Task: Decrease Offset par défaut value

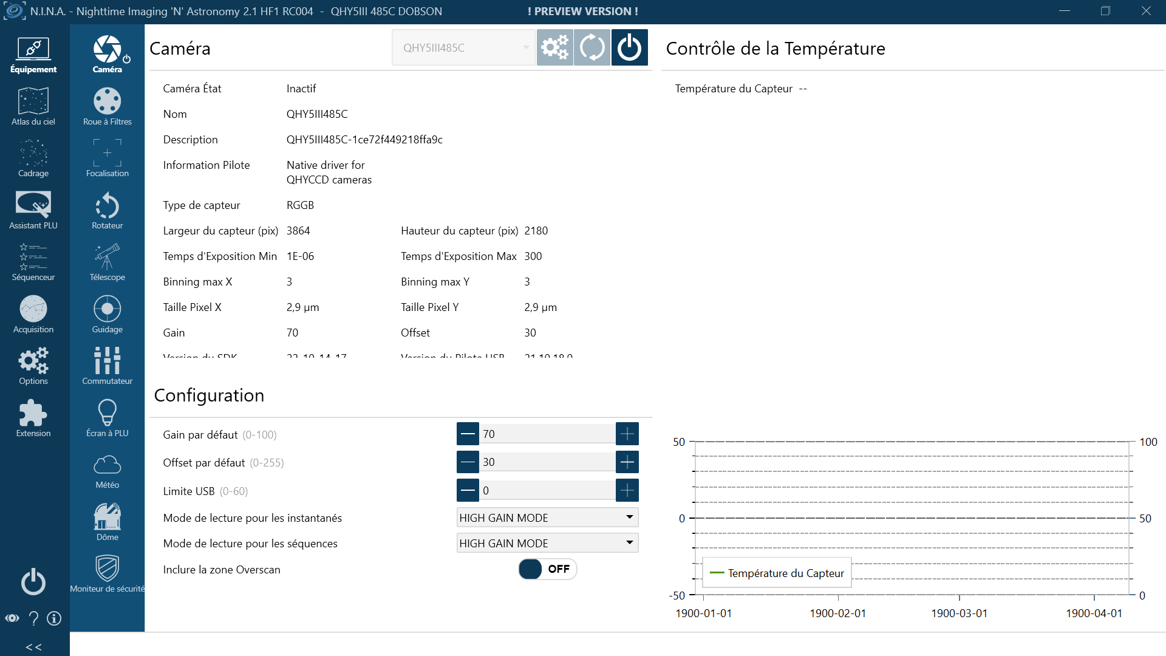Action: tap(468, 462)
